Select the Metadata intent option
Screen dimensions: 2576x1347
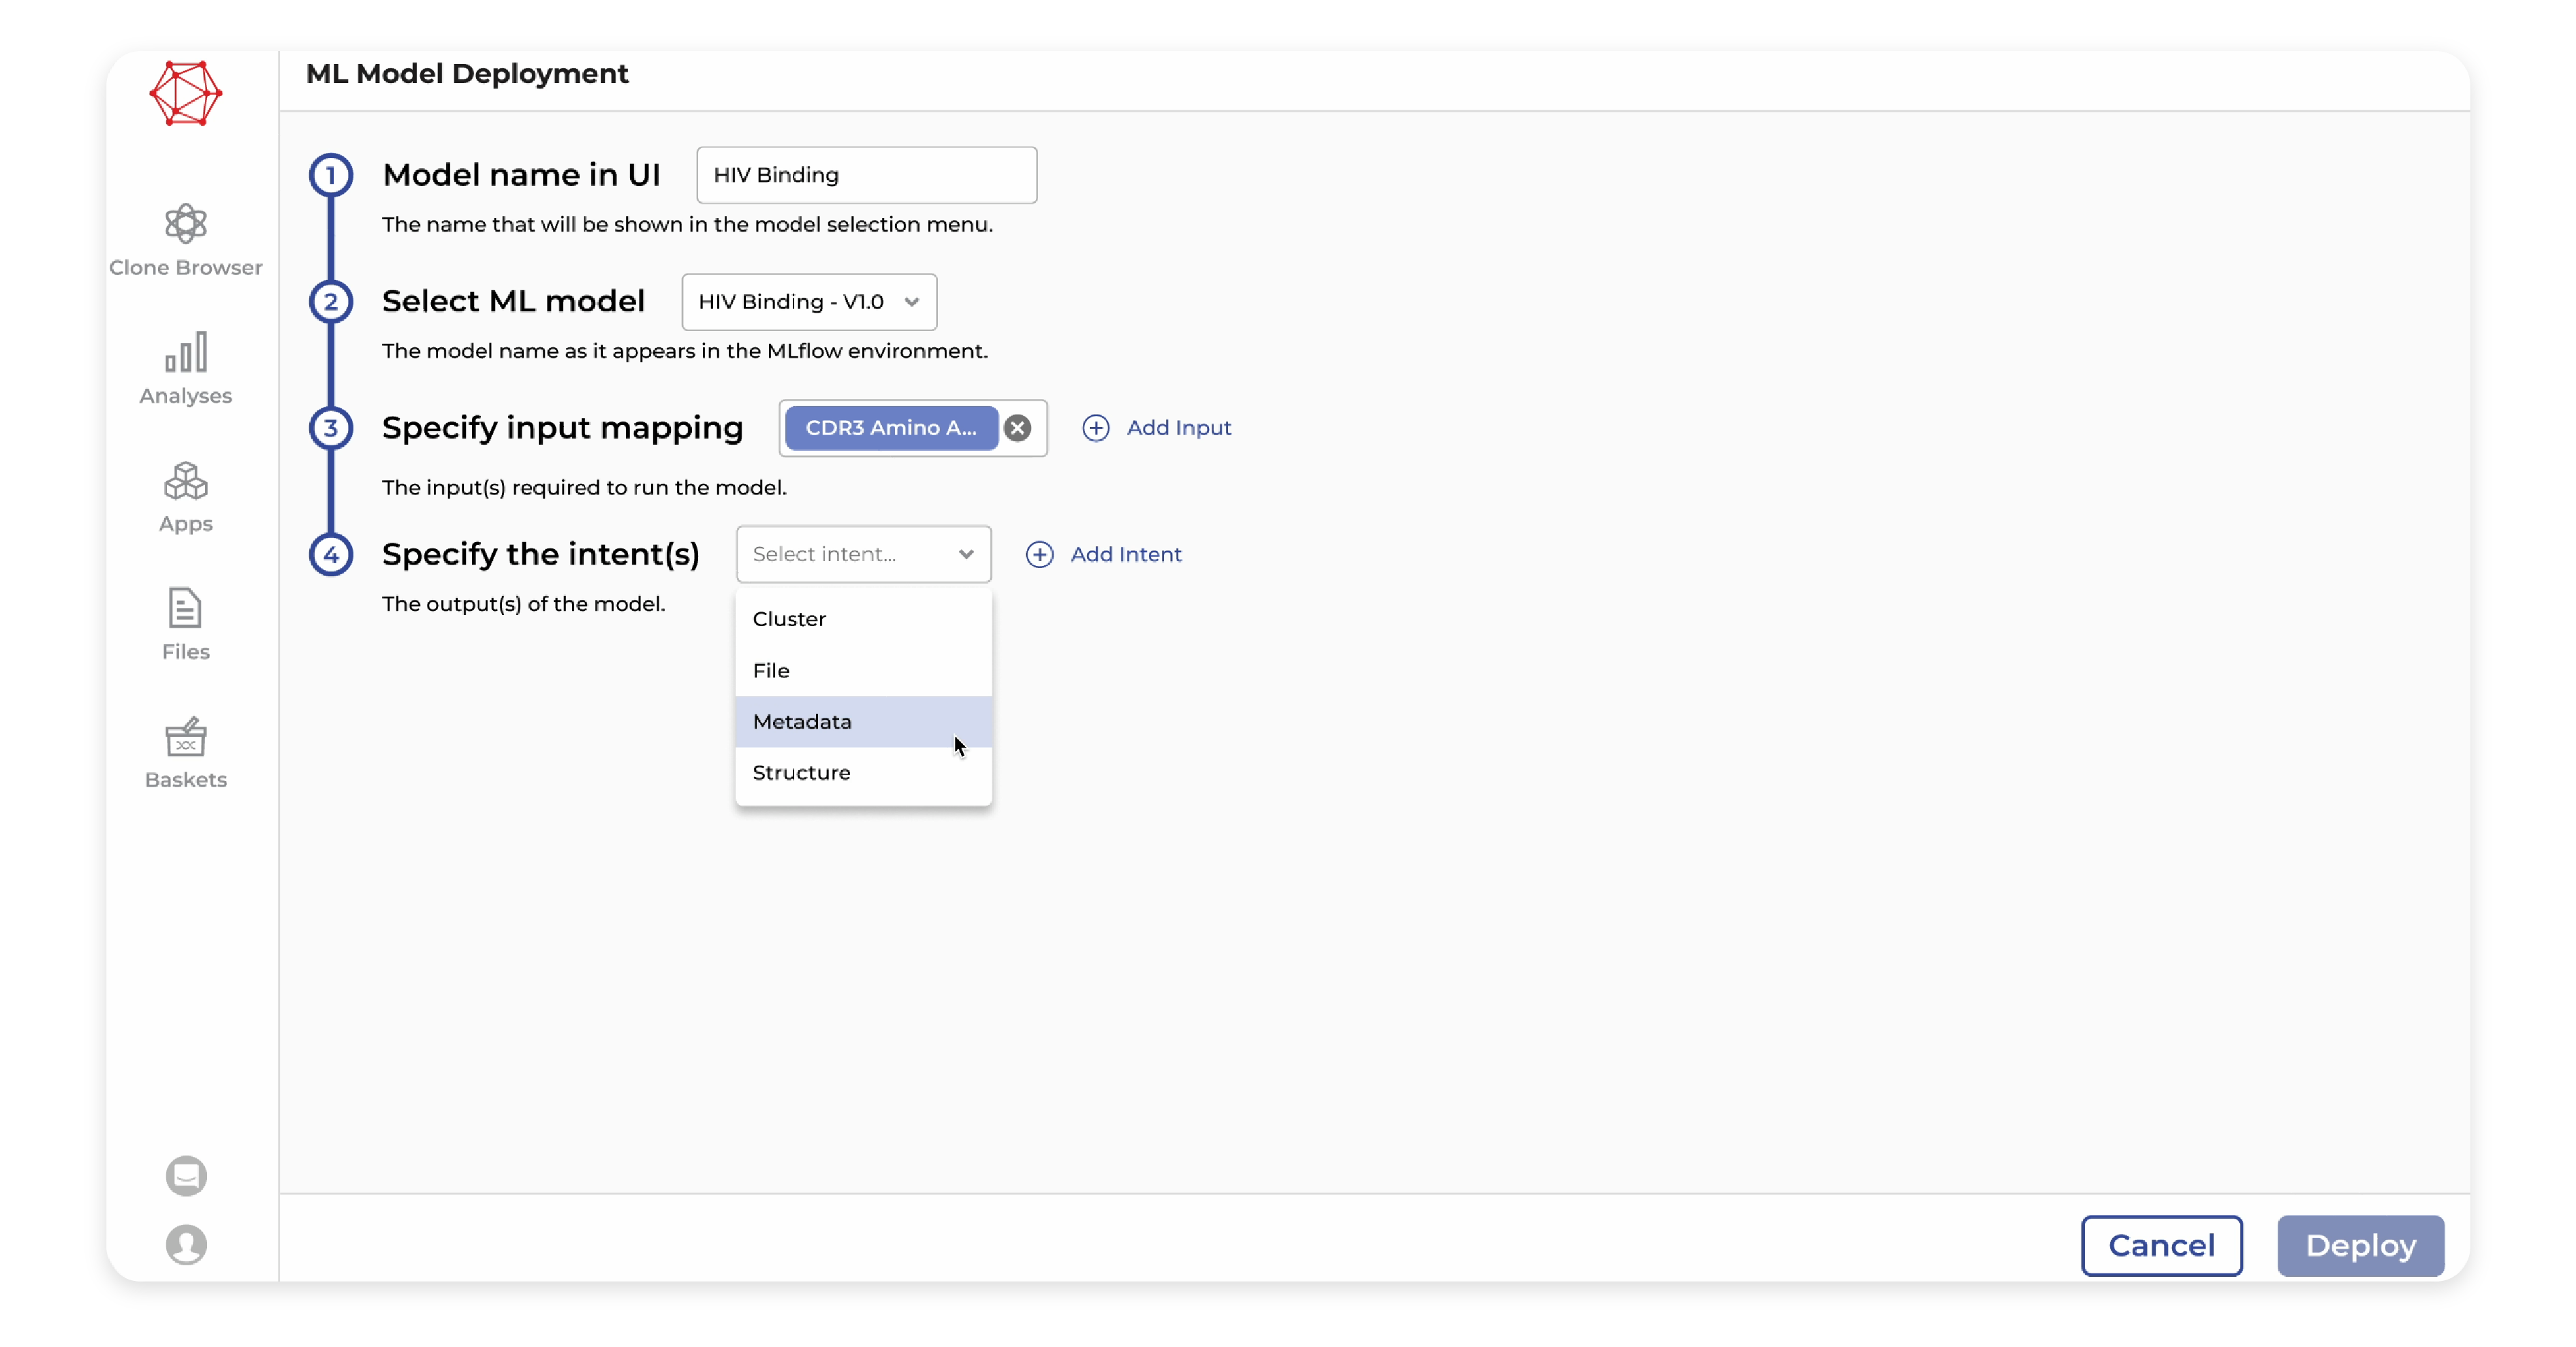coord(864,722)
